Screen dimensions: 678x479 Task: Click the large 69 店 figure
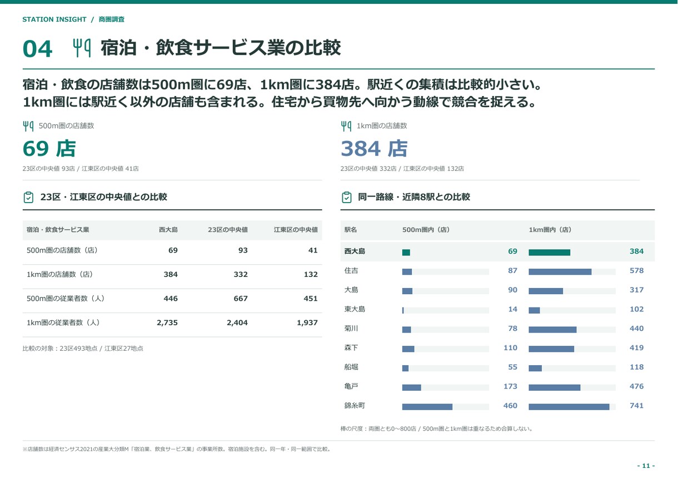coord(49,149)
